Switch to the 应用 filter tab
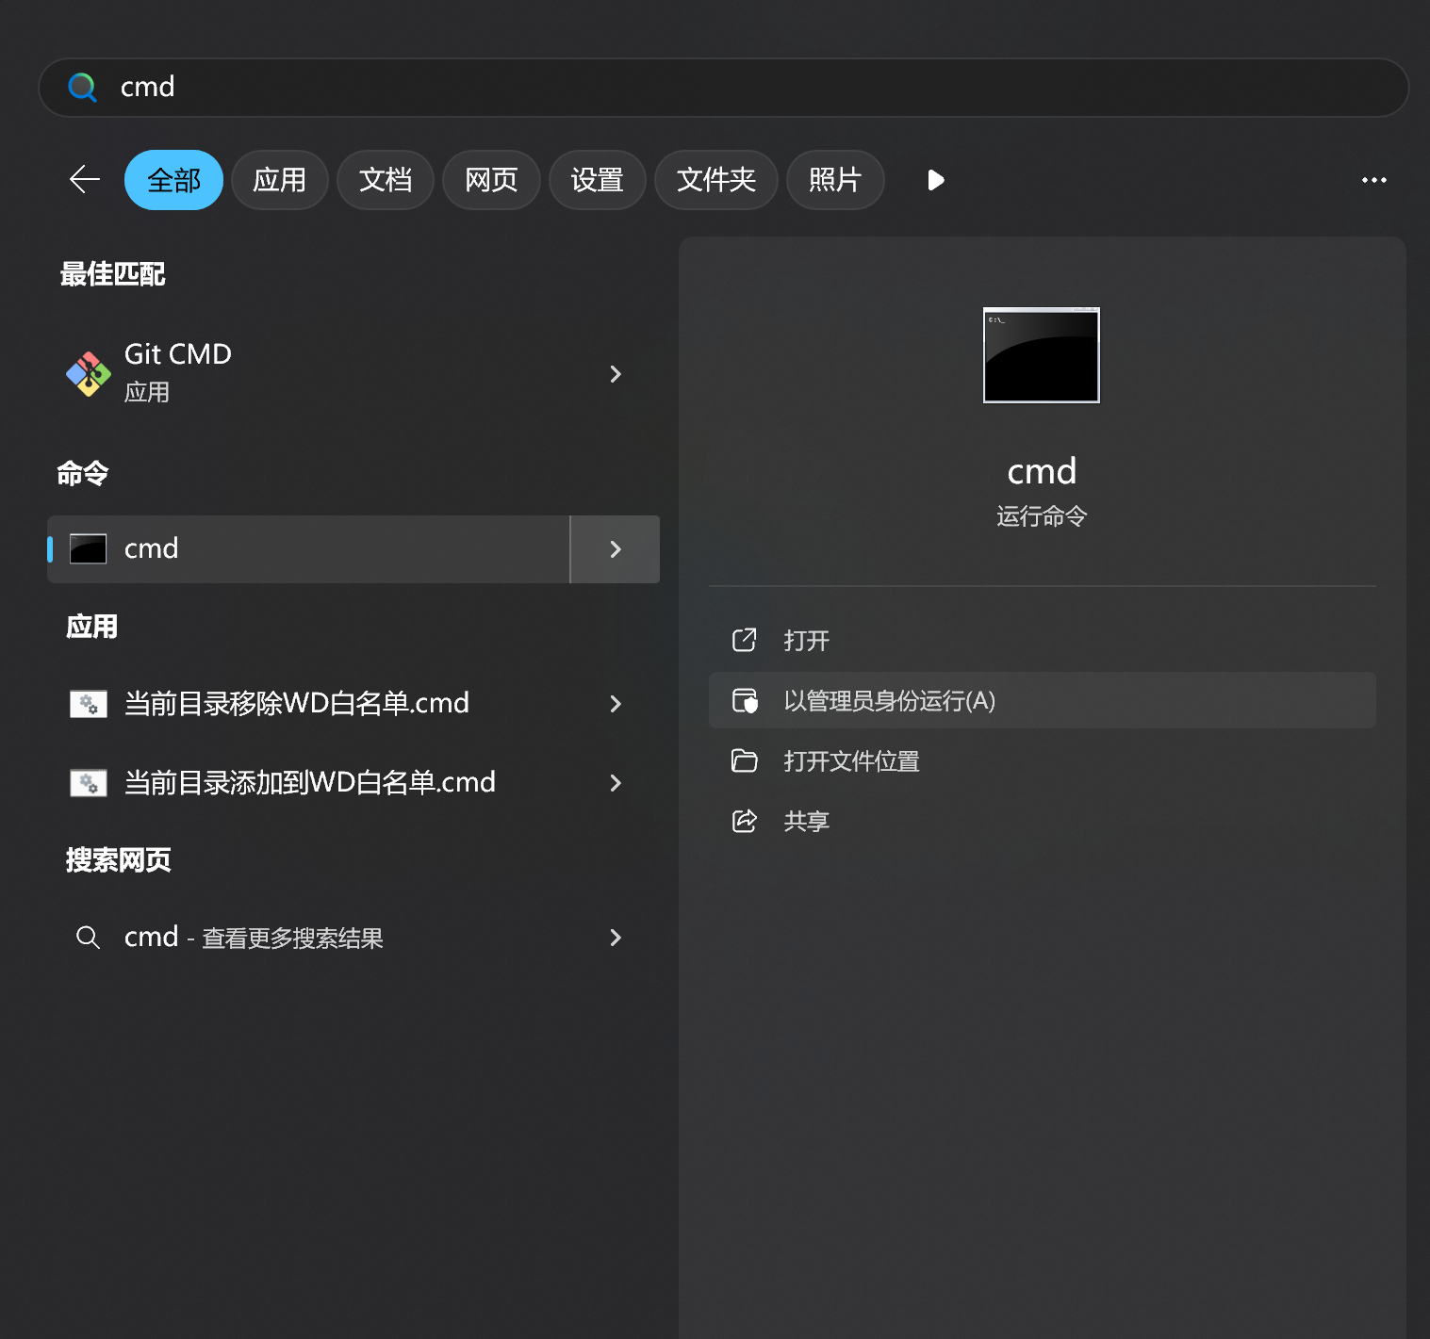This screenshot has width=1430, height=1339. (279, 180)
